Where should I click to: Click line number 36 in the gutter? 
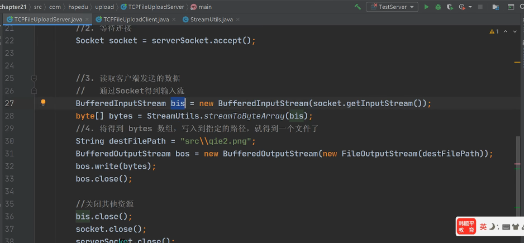click(x=9, y=217)
